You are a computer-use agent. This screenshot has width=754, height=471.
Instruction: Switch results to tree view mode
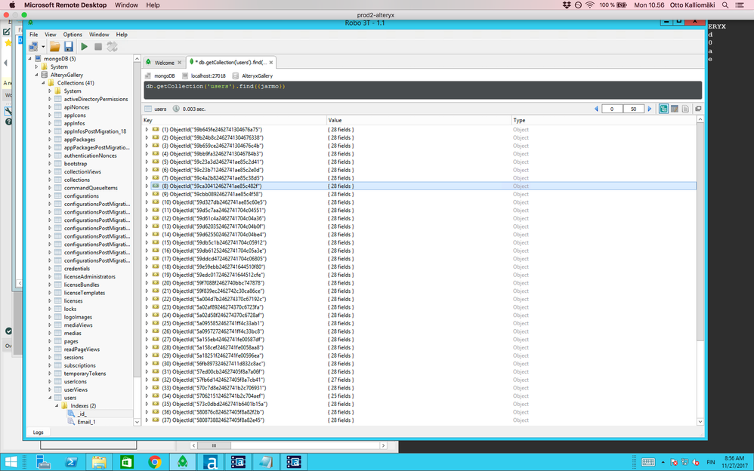[663, 109]
